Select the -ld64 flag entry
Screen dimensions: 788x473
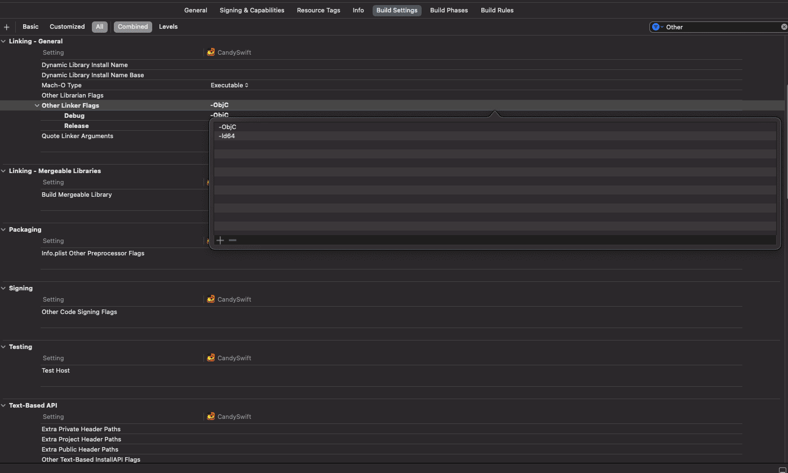495,136
